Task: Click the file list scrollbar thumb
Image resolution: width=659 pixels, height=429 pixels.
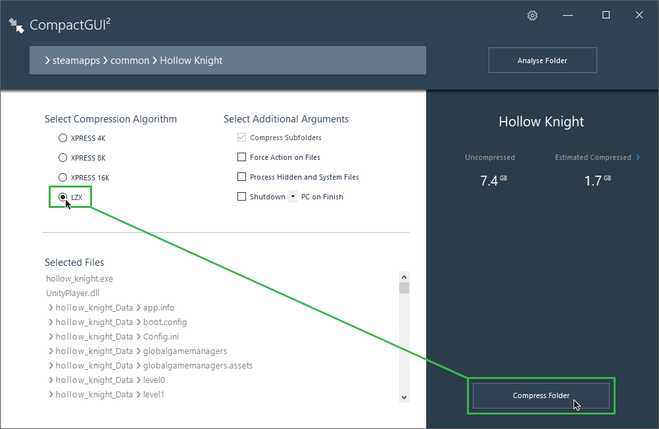Action: click(x=404, y=288)
